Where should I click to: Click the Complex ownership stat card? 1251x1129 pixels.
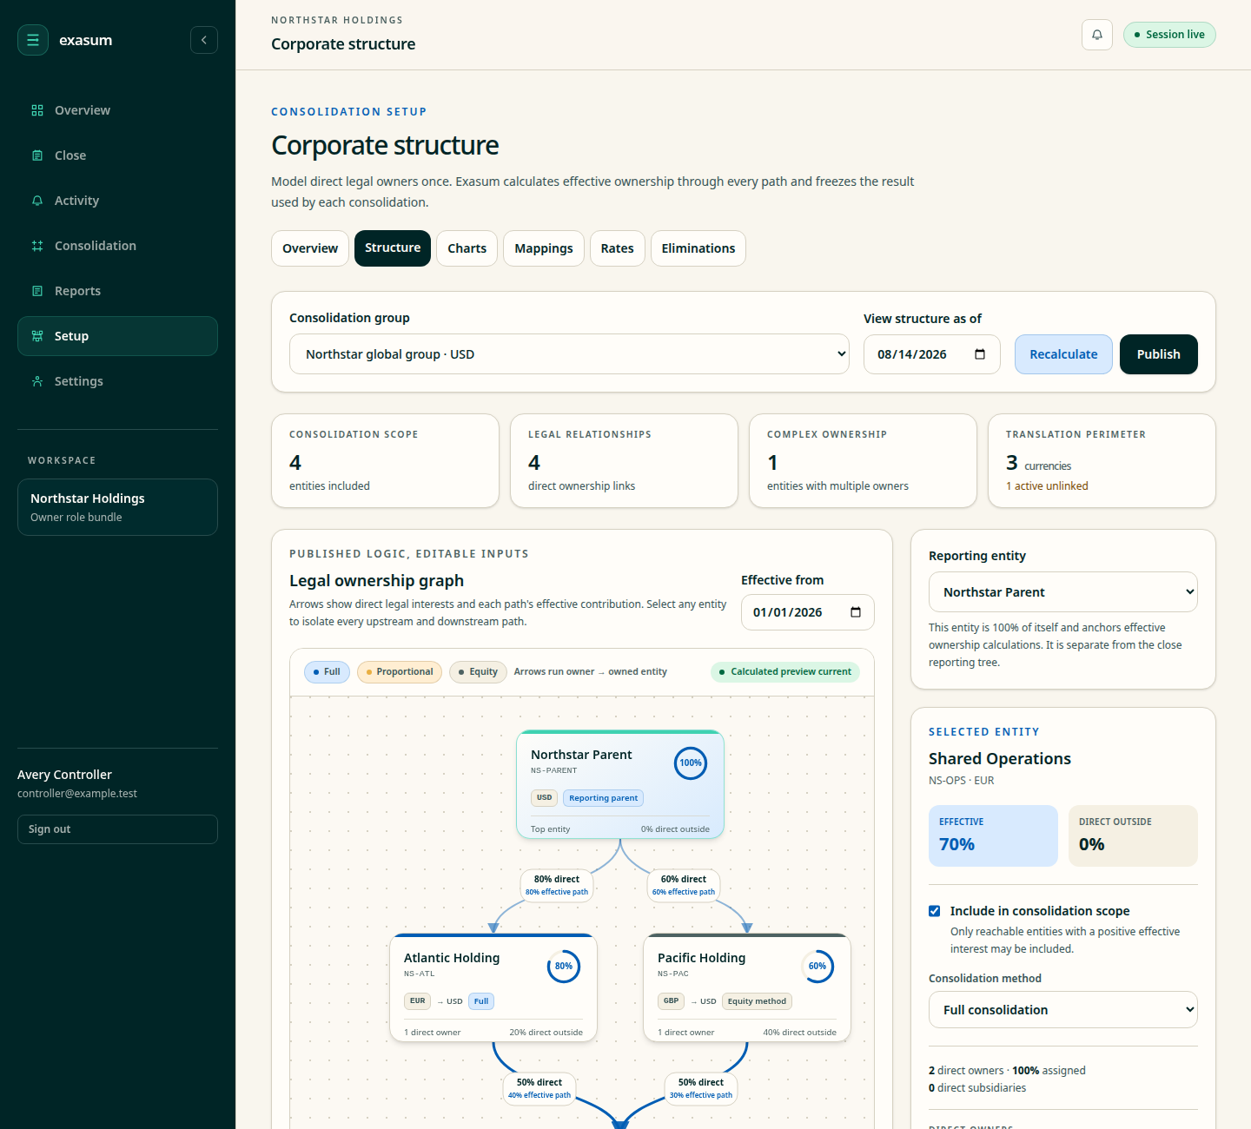(x=863, y=460)
